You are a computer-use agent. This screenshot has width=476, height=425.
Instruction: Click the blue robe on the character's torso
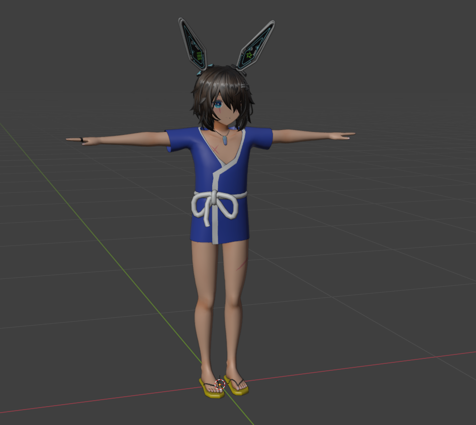(x=220, y=185)
